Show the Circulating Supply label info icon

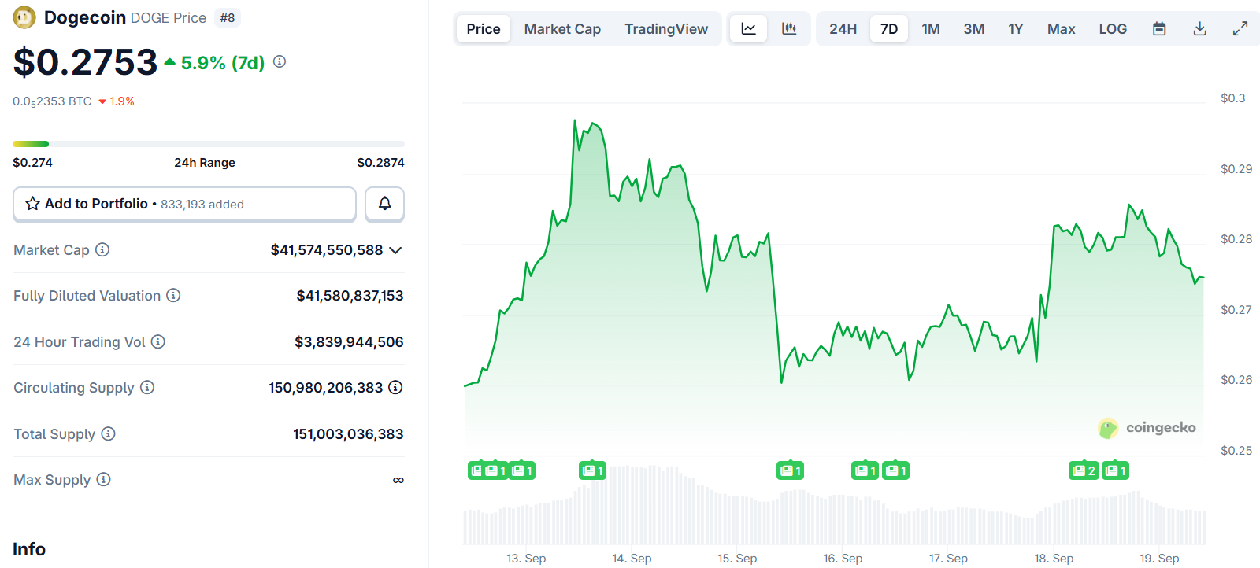[x=147, y=387]
